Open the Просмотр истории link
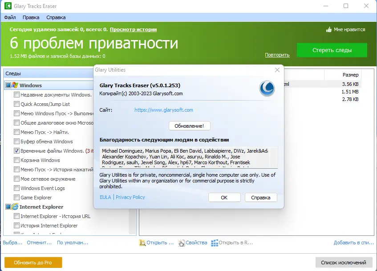Viewport: 377px width, 271px height. (133, 29)
